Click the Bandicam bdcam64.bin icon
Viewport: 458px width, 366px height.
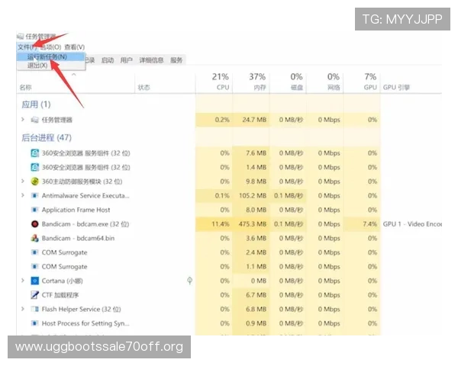[x=35, y=238]
